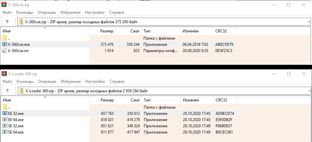The height and width of the screenshot is (142, 312).
Task: Click the X-360cse.zip archive path field
Action: tap(164, 22)
